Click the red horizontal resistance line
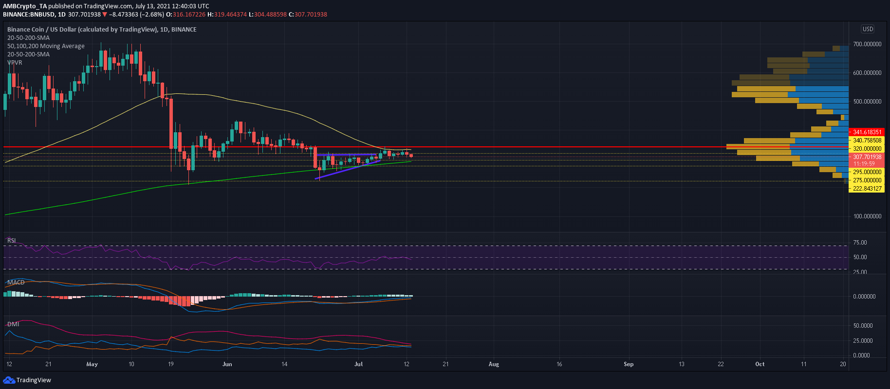The height and width of the screenshot is (389, 890). tap(426, 147)
